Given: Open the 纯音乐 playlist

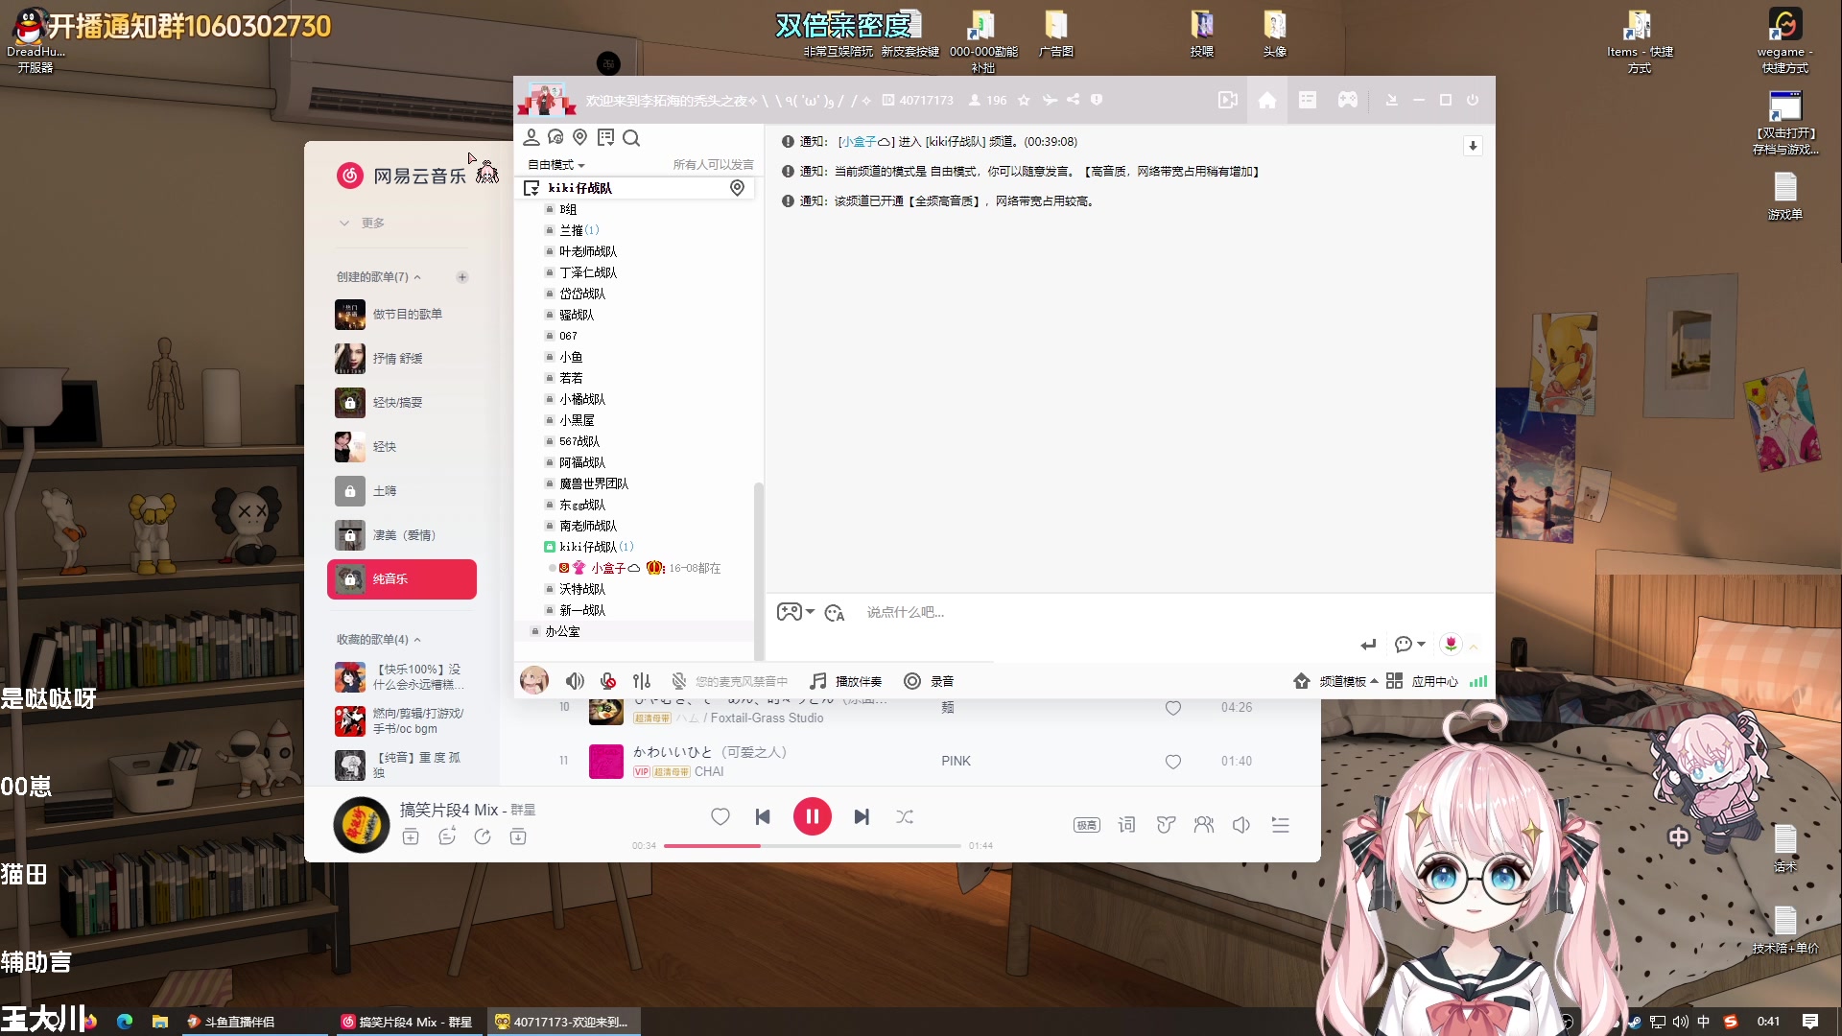Looking at the screenshot, I should click(402, 579).
